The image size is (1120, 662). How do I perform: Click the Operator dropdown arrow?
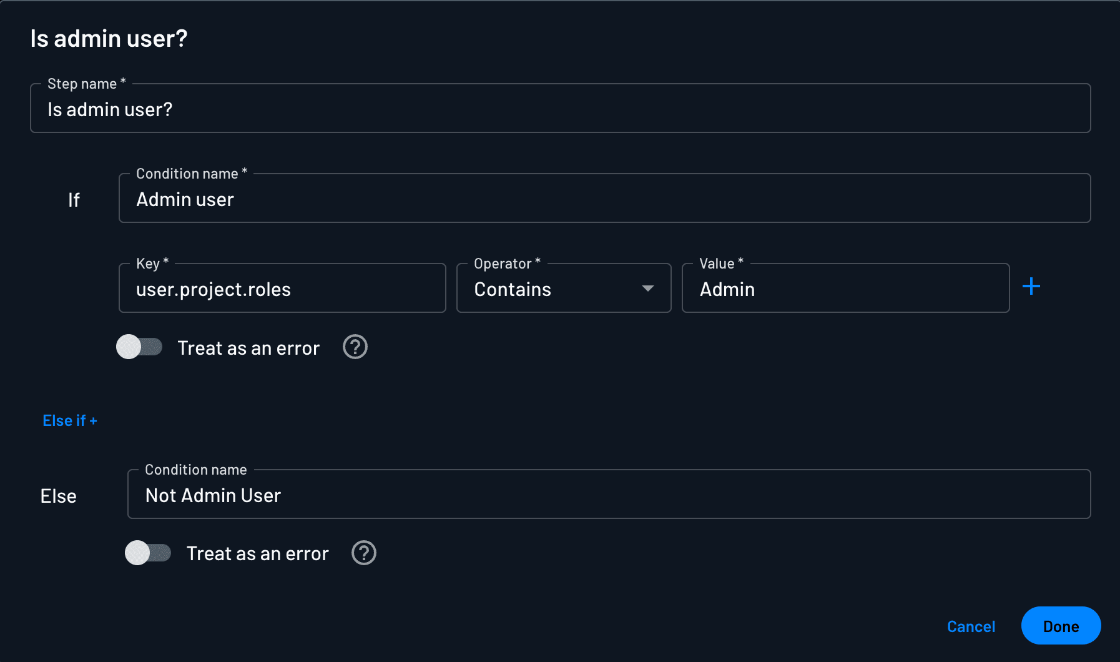648,289
